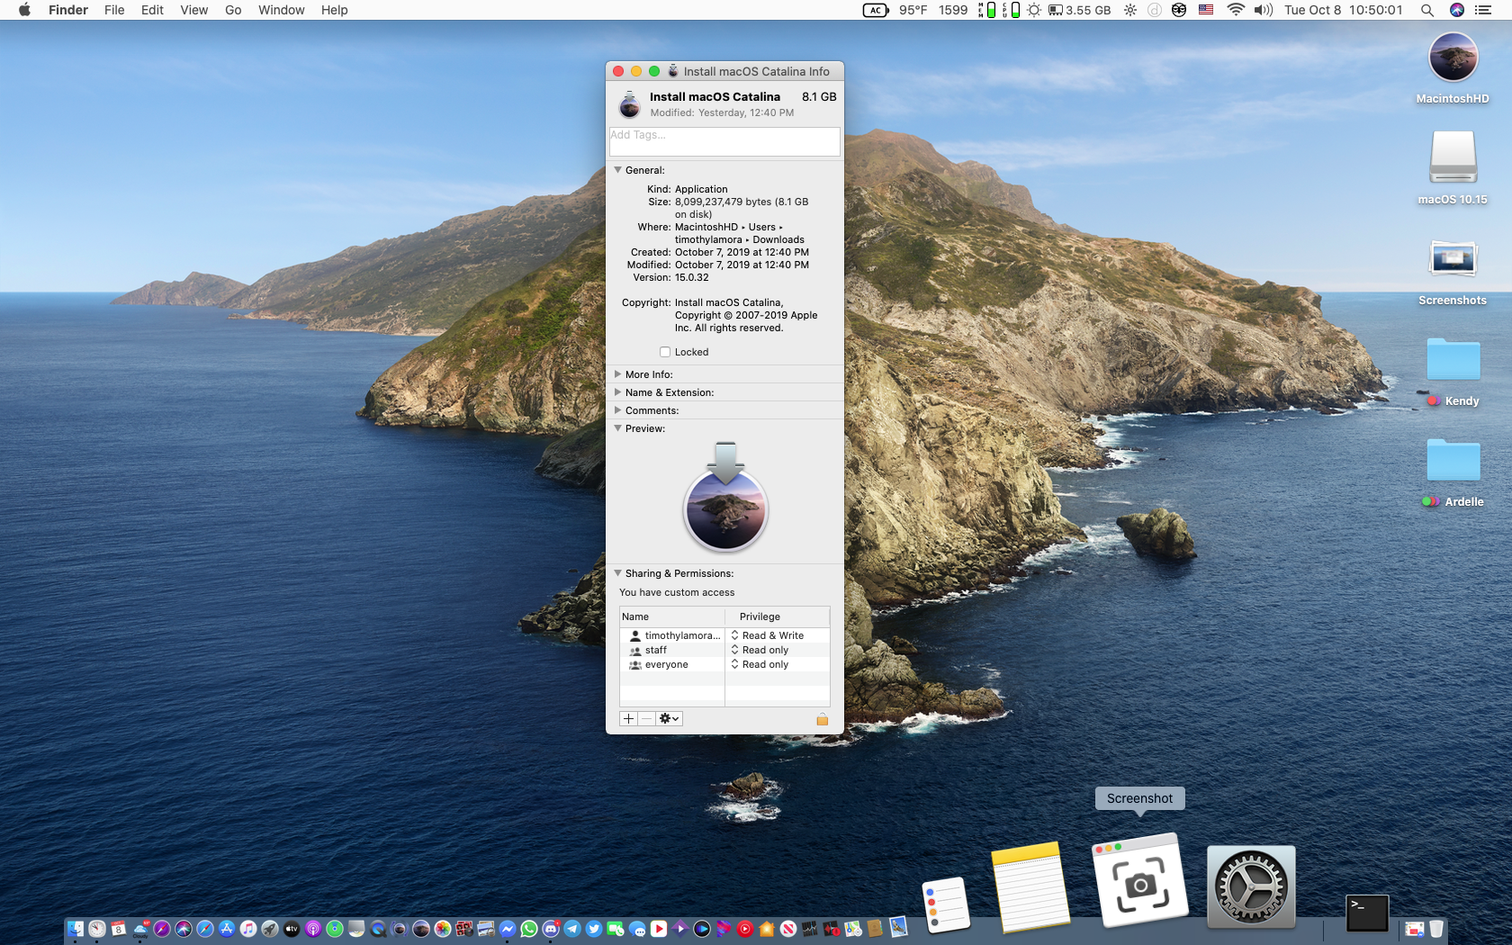Viewport: 1512px width, 945px height.
Task: Open FaceTime in the Dock
Action: tap(616, 929)
